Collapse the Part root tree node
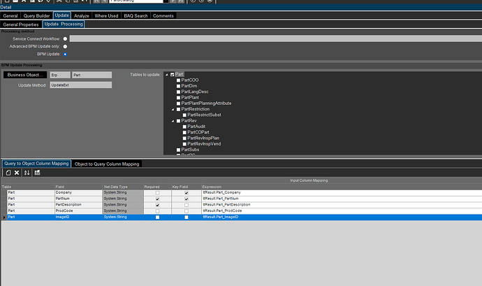 167,75
